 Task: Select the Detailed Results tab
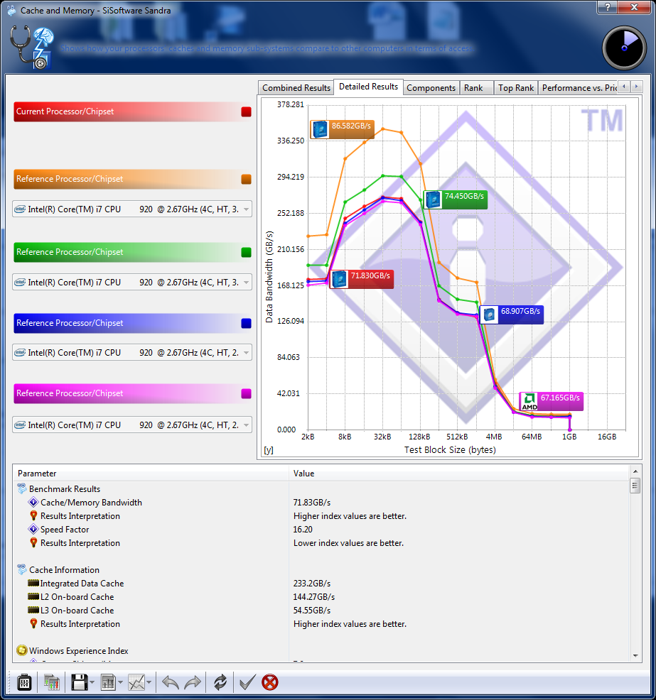pos(368,87)
